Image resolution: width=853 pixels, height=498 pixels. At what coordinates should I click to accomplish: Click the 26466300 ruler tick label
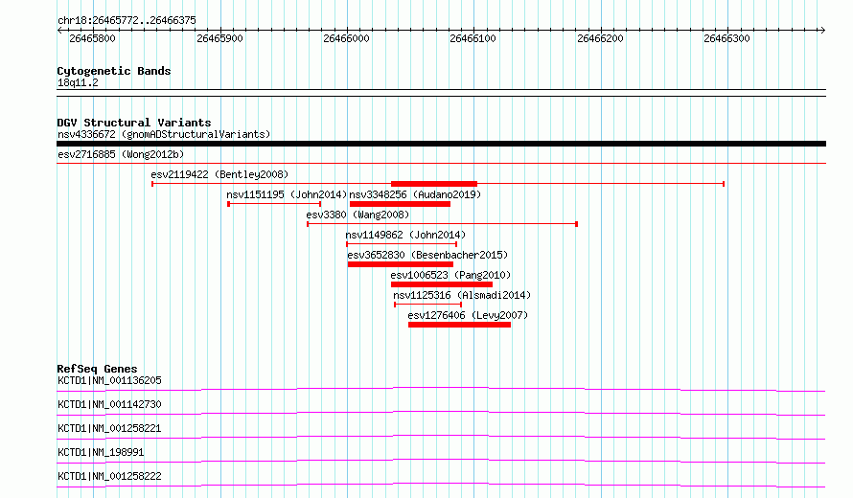(x=726, y=38)
